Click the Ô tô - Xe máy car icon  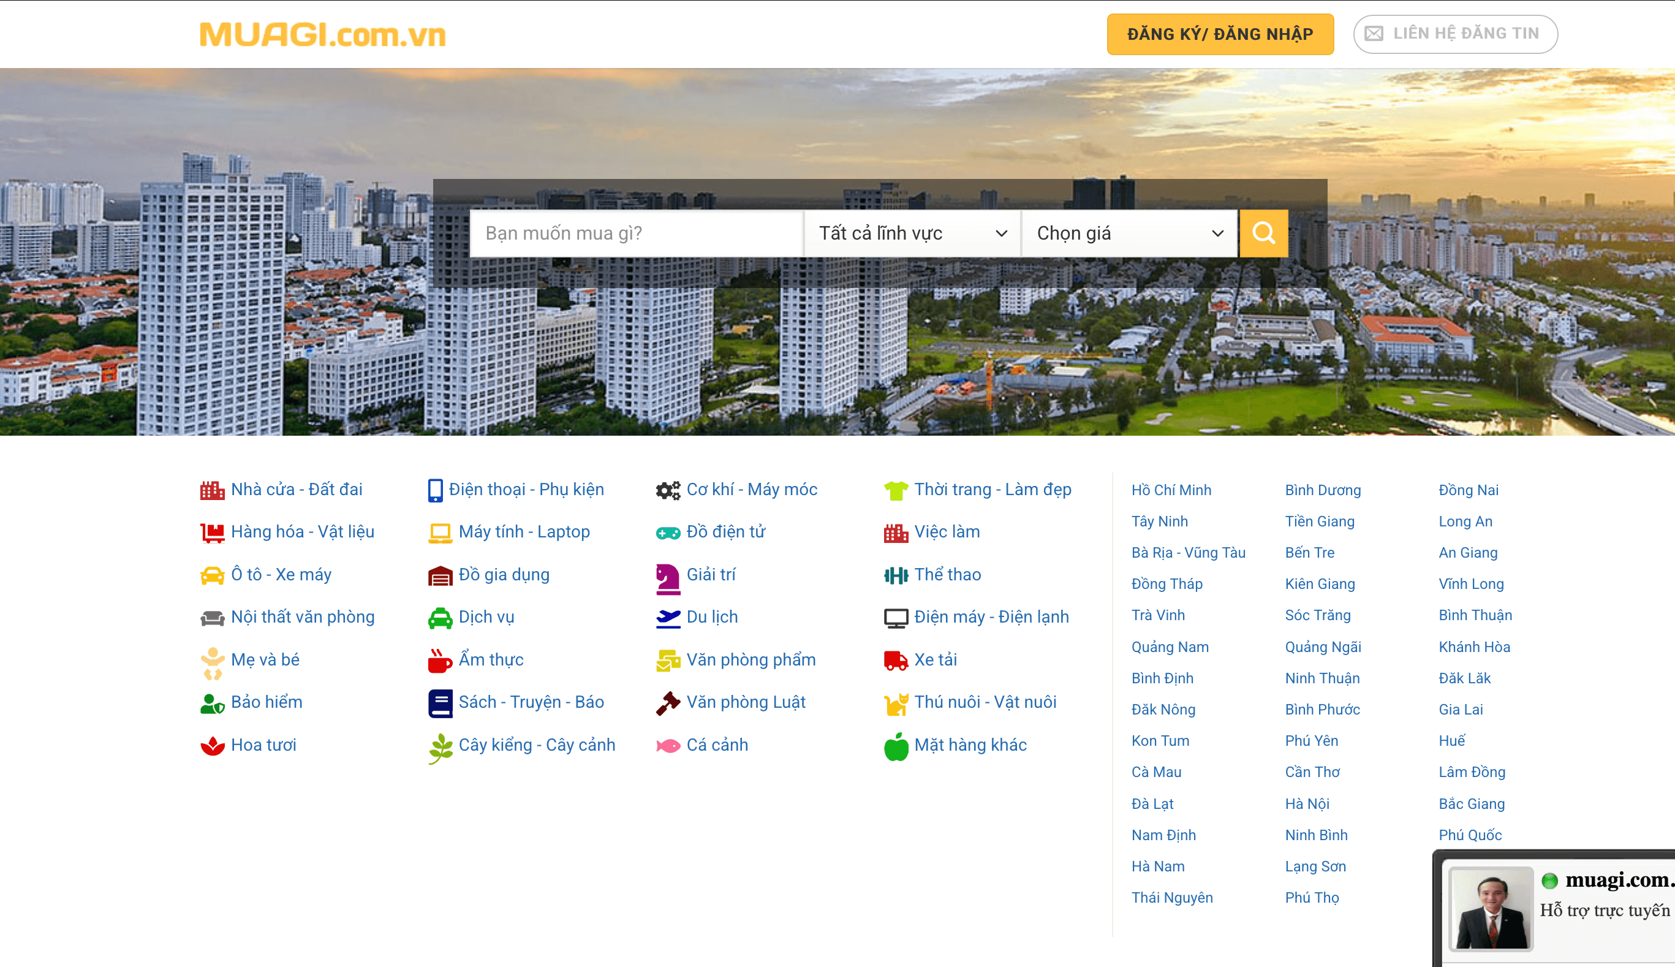pyautogui.click(x=213, y=575)
